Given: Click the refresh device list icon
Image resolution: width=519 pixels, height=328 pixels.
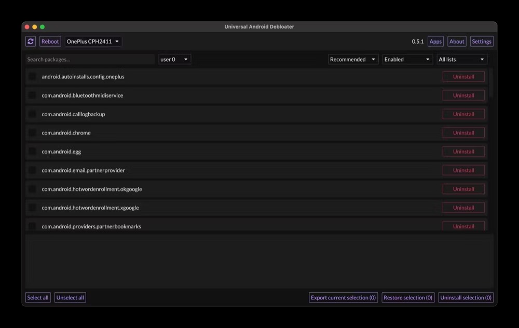Looking at the screenshot, I should pos(31,42).
